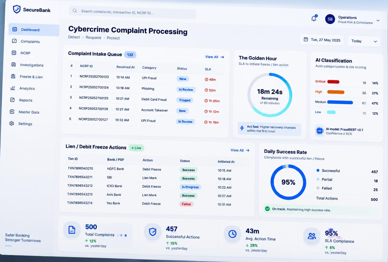
Task: Select complaint NCRP25052700123
Action: coord(94,77)
